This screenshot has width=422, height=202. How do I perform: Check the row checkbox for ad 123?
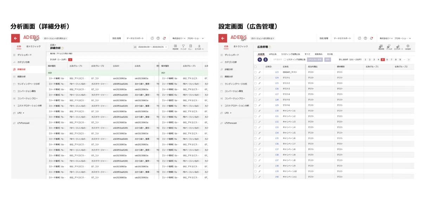coord(255,72)
